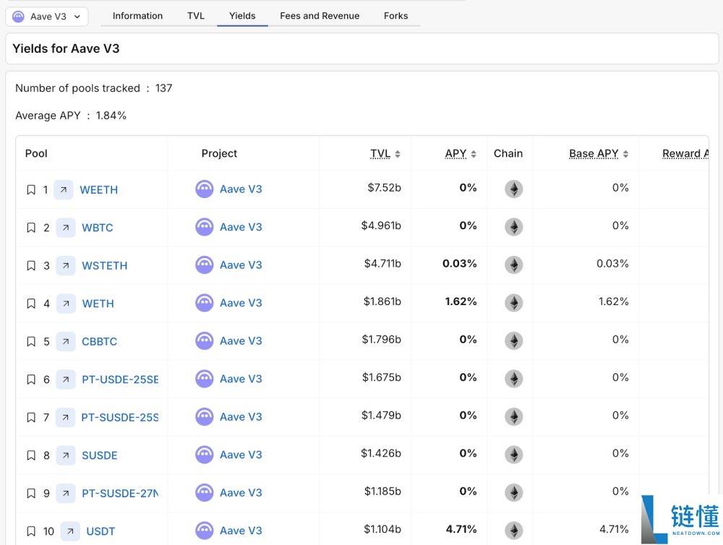
Task: Open external link arrow for WEETH
Action: tap(64, 189)
